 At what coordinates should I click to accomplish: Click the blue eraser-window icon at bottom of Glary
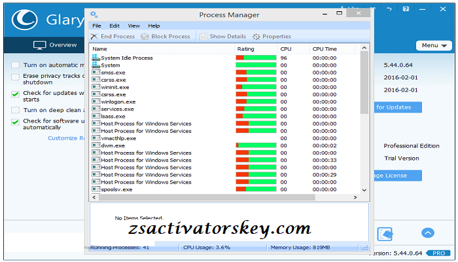pyautogui.click(x=385, y=234)
